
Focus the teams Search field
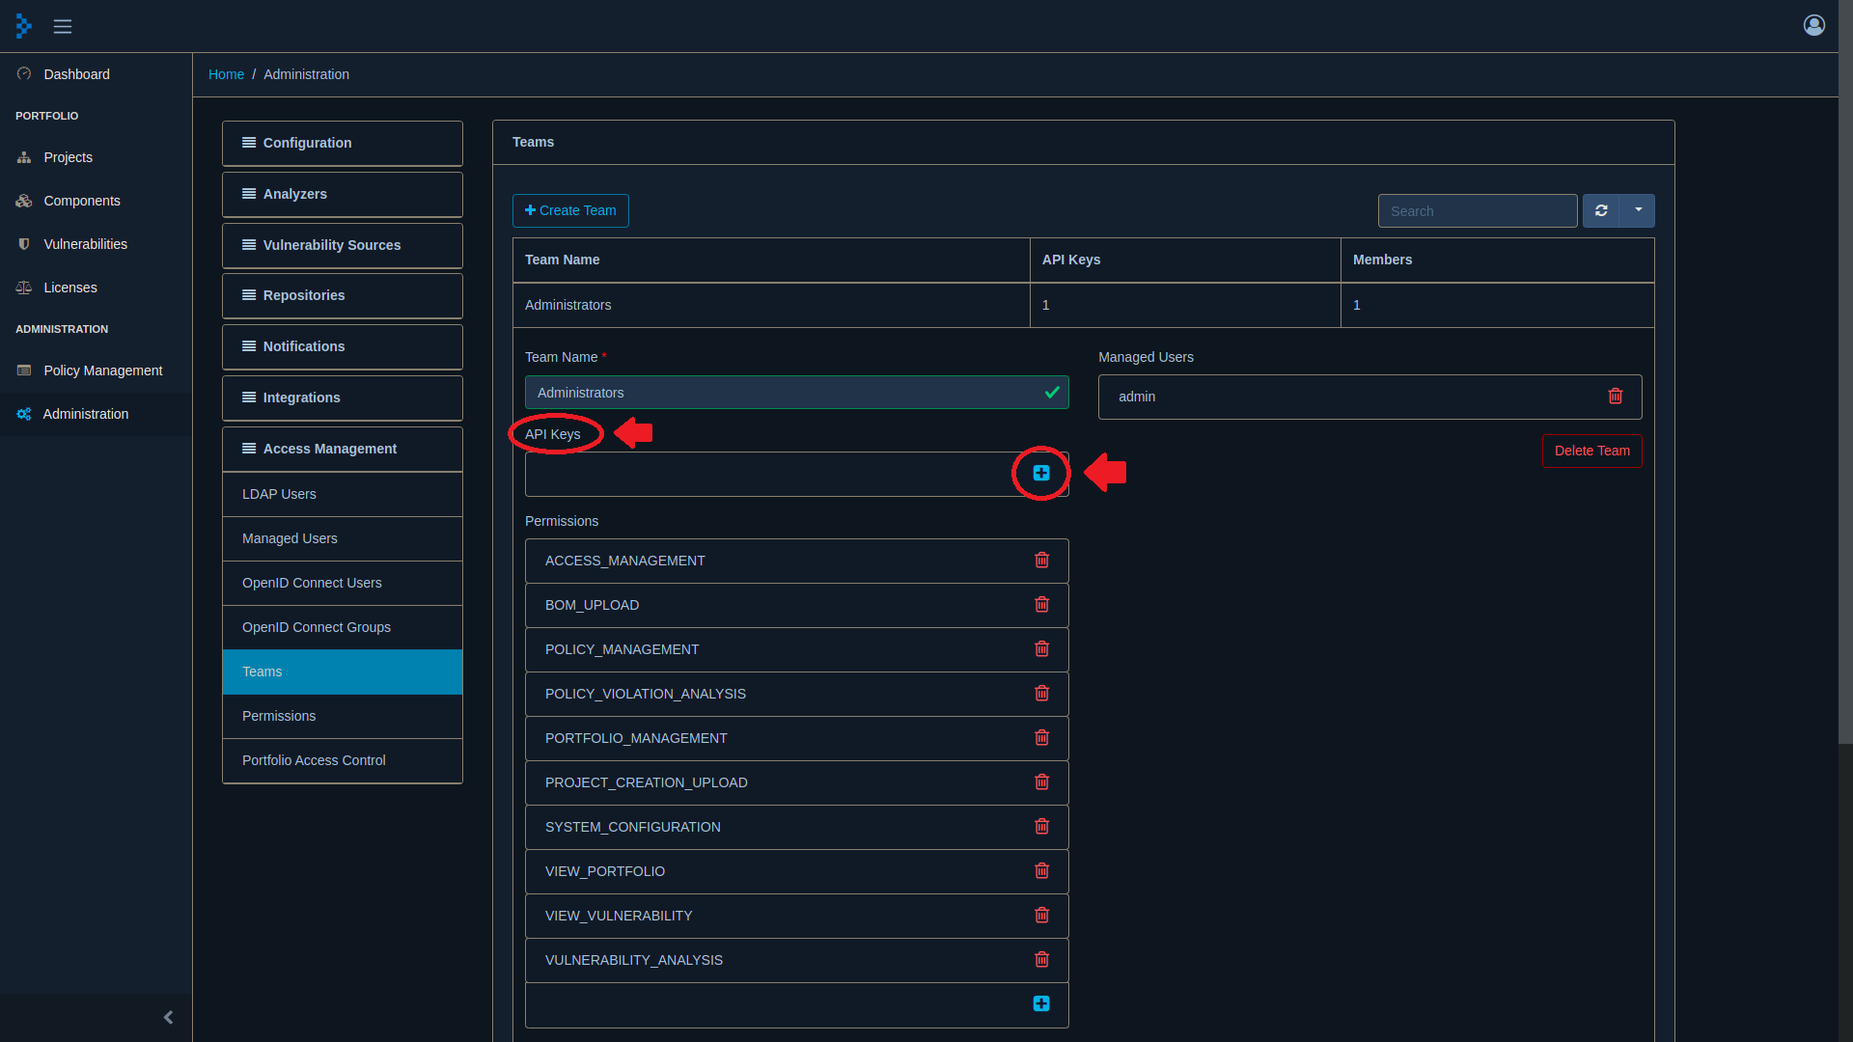[1478, 210]
